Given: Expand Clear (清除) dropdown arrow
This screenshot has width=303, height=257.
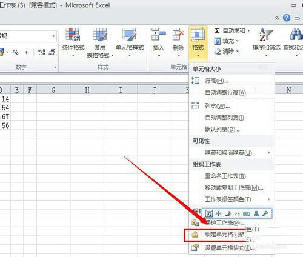Looking at the screenshot, I should [238, 52].
